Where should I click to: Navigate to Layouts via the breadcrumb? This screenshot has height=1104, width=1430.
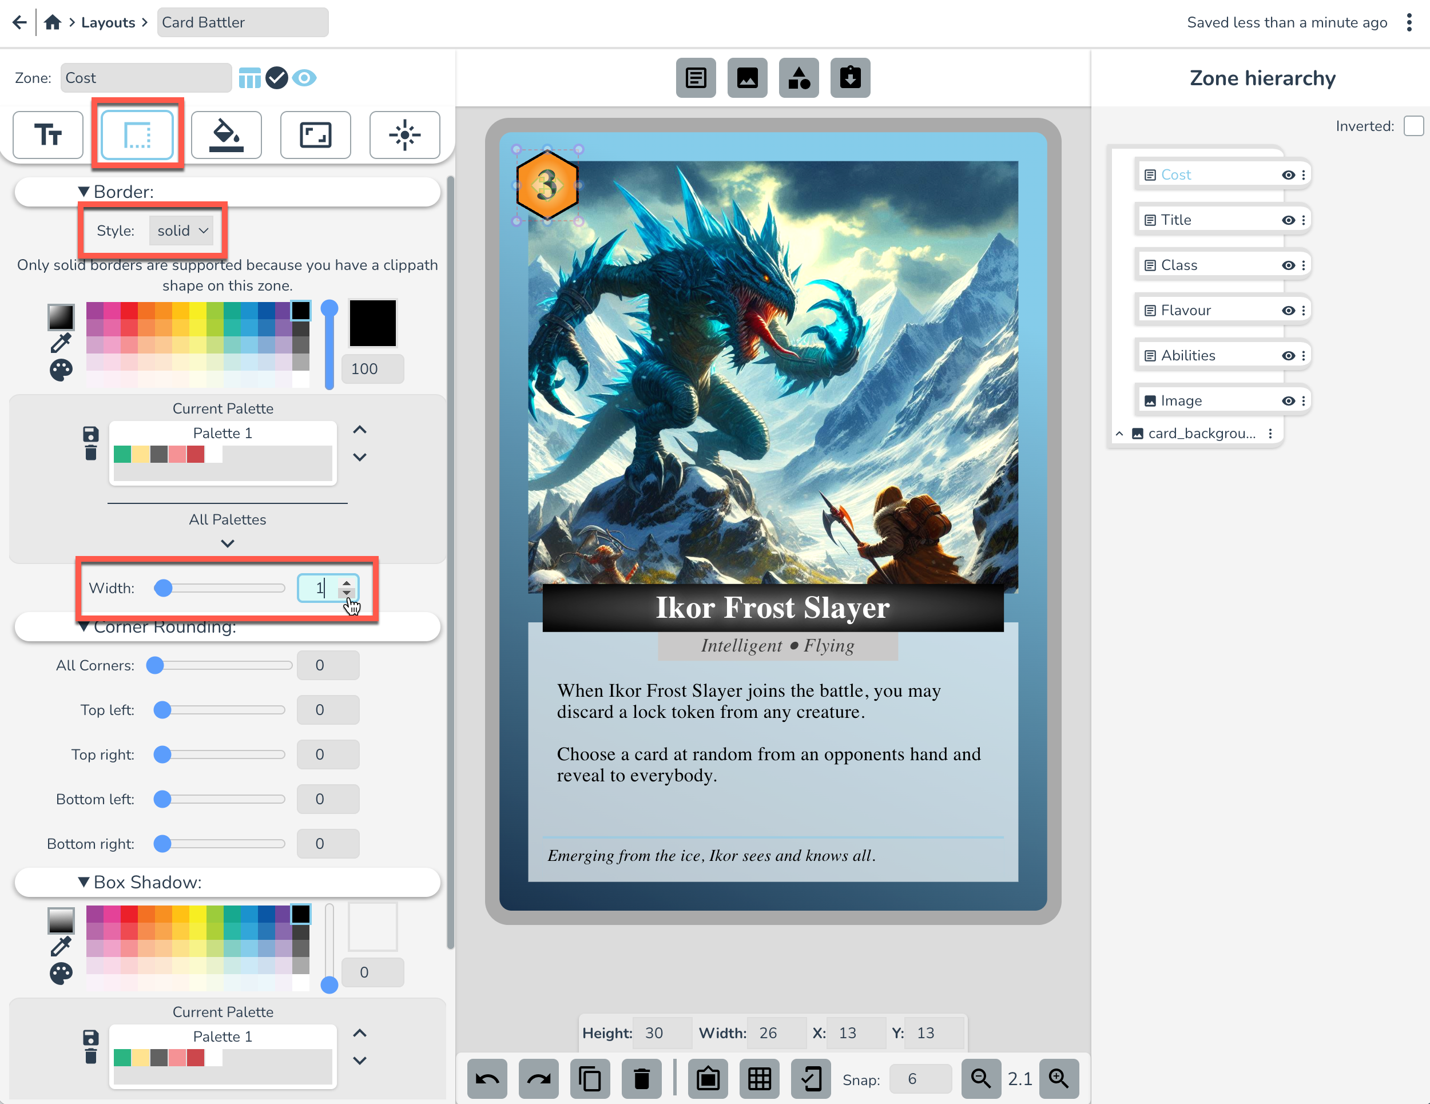pyautogui.click(x=108, y=22)
